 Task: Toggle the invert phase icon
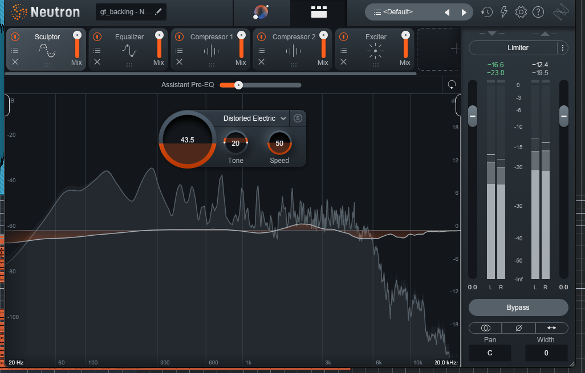tap(519, 328)
